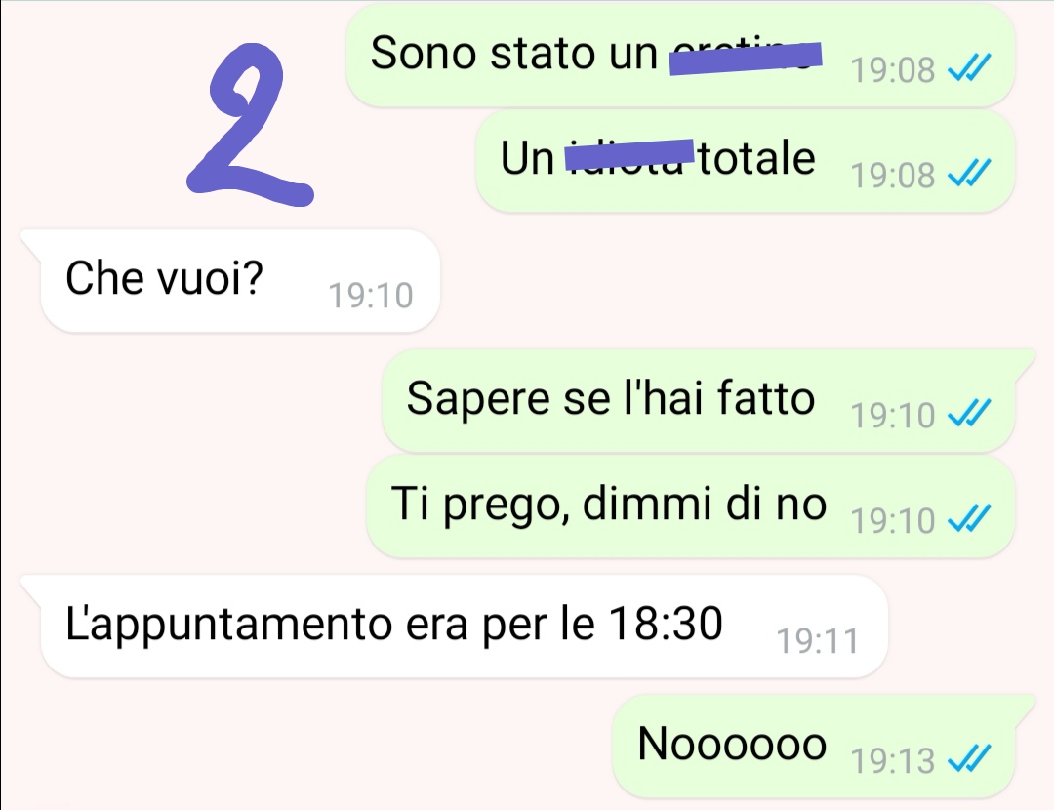The image size is (1054, 810).
Task: Tap the 'Un ... totale' message bubble
Action: pos(745,161)
